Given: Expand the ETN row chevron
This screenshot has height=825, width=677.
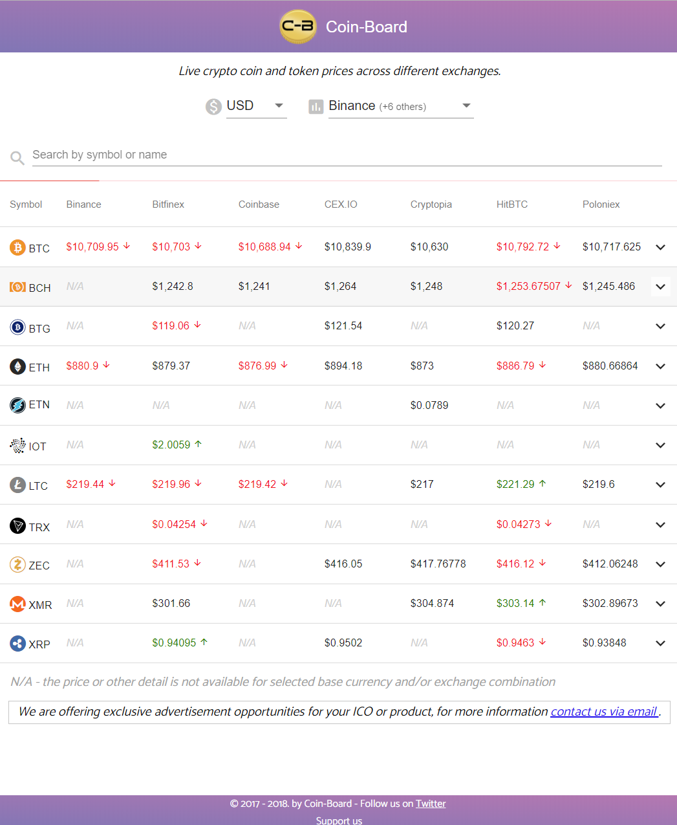Looking at the screenshot, I should [660, 406].
